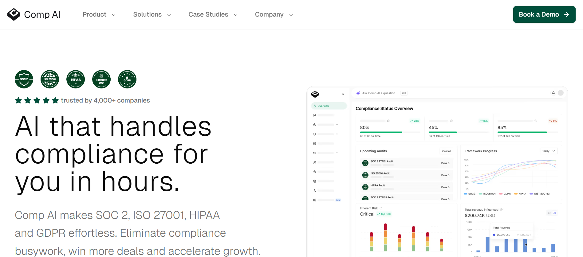583x257 pixels.
Task: Open the Today dropdown in Framework Progress
Action: coord(549,151)
